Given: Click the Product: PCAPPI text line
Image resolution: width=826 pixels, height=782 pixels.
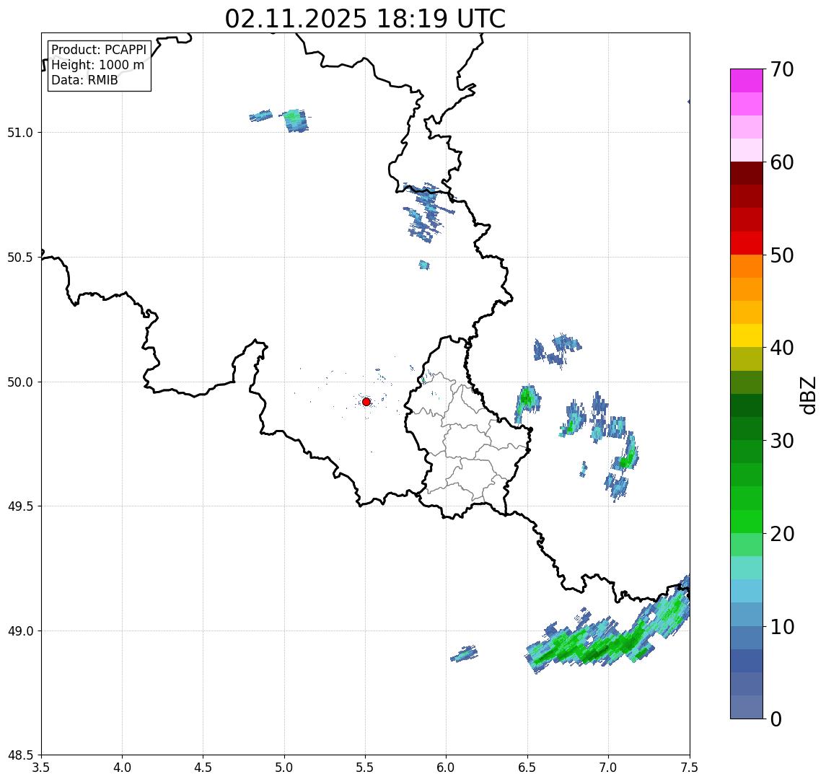Looking at the screenshot, I should click(x=98, y=50).
